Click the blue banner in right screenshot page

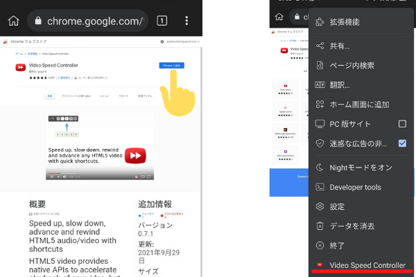(289, 182)
